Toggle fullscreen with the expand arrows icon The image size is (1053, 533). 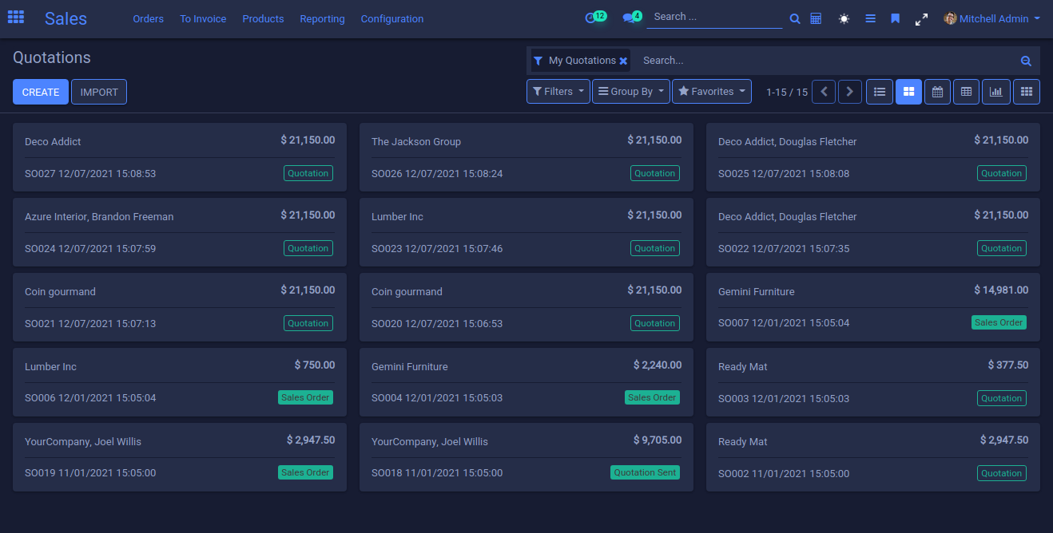pos(921,19)
